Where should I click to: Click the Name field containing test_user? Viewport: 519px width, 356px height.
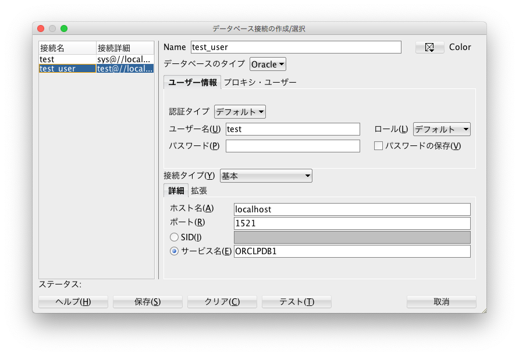(296, 47)
